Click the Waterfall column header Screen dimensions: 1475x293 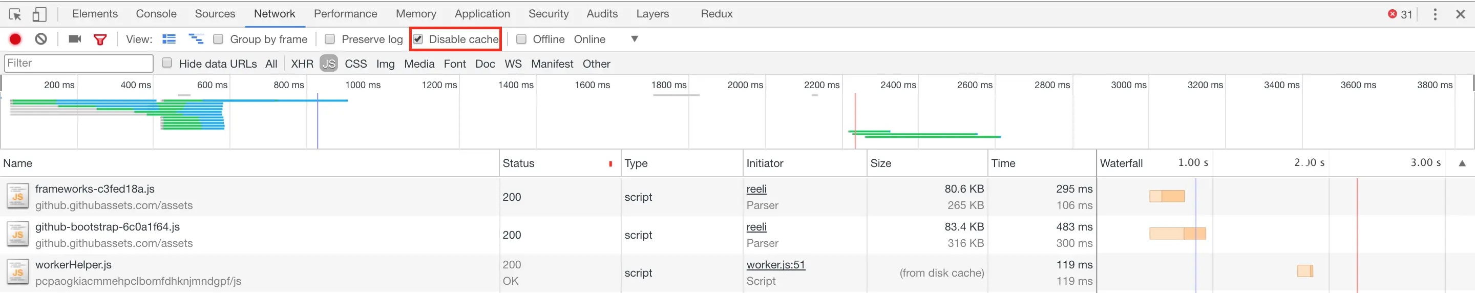point(1286,163)
